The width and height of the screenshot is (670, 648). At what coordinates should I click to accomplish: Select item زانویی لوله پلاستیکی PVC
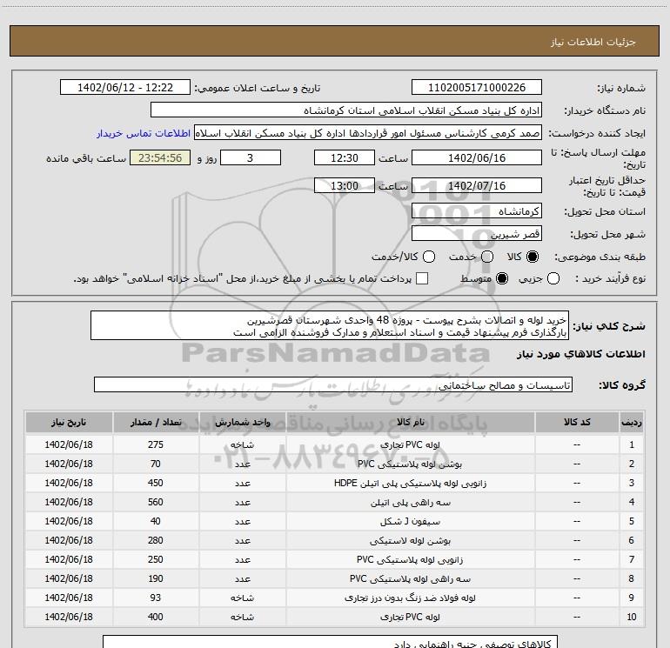pos(410,559)
